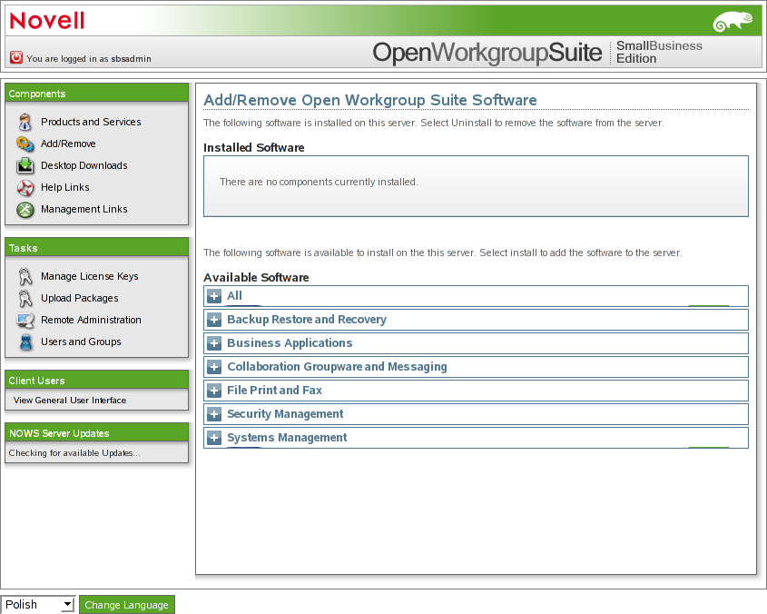The width and height of the screenshot is (767, 614).
Task: Click the Users and Groups icon
Action: [25, 342]
